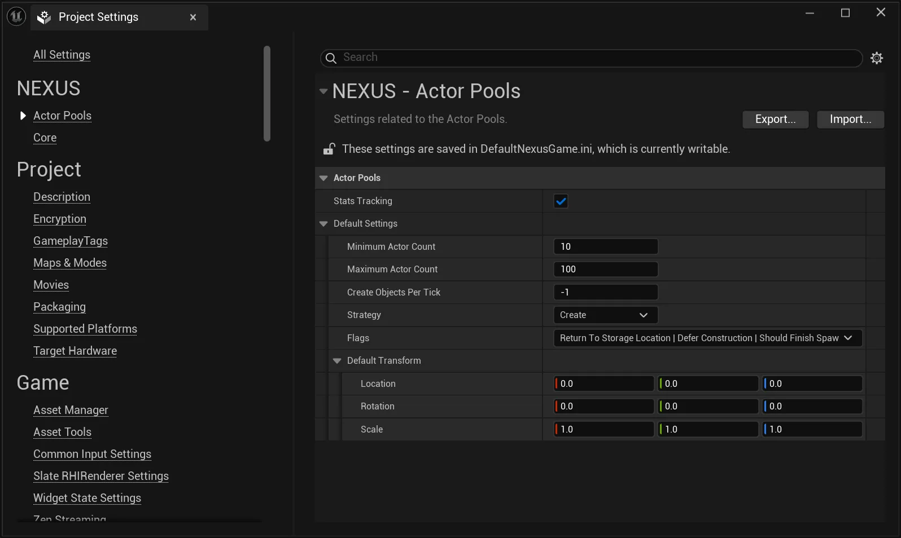Click the Export... button
The height and width of the screenshot is (538, 901).
click(x=775, y=120)
